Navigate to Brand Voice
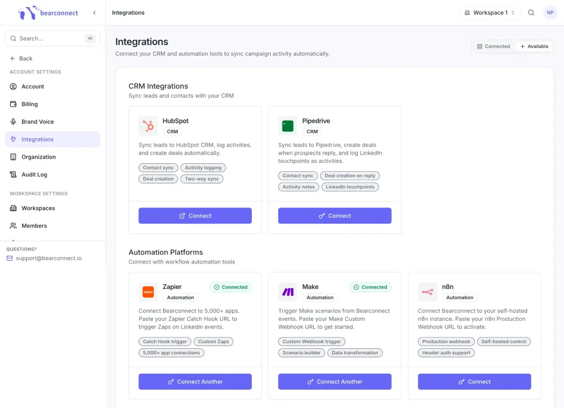 click(53, 122)
